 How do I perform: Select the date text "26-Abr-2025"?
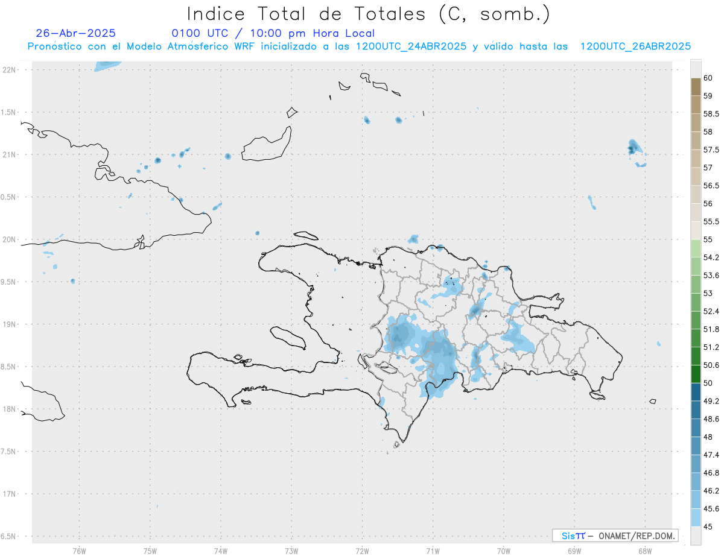pos(76,33)
